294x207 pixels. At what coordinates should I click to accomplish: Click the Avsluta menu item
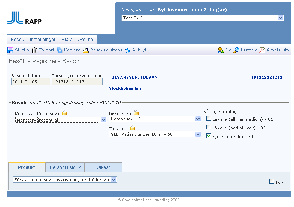(85, 40)
